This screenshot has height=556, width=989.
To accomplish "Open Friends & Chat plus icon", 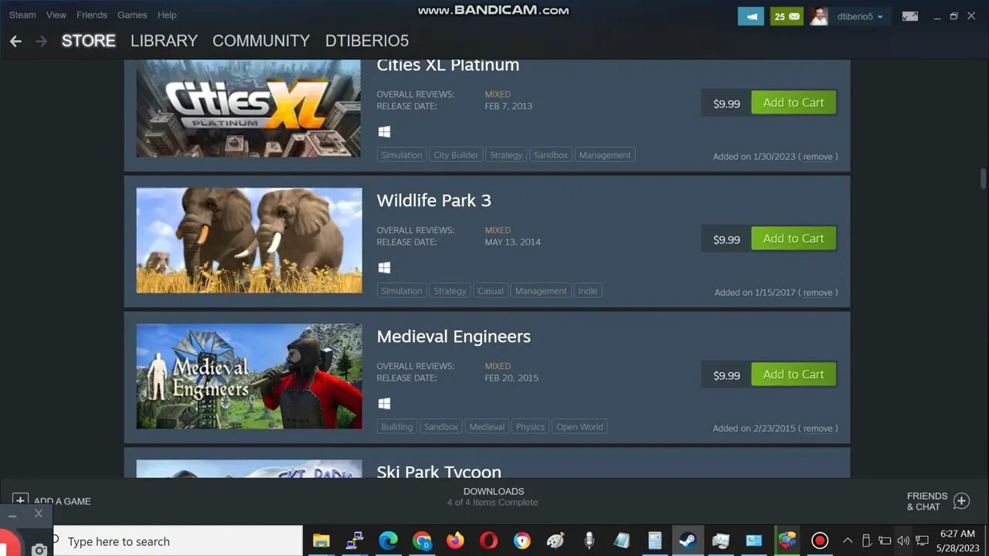I will point(961,500).
